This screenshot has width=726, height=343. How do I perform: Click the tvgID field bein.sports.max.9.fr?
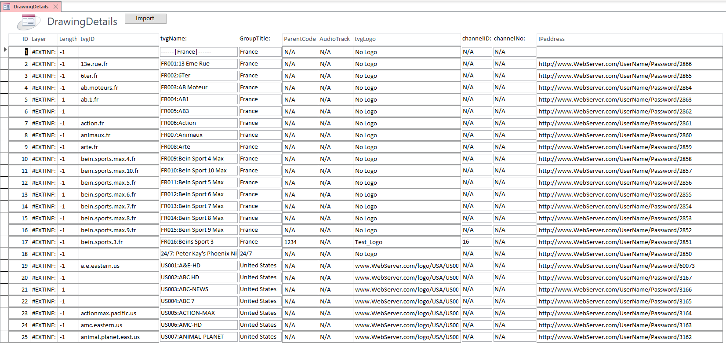click(x=119, y=230)
